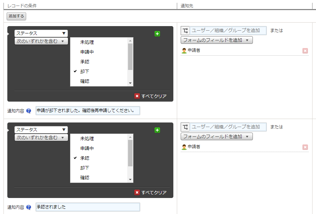Focus the second ユーザー/組織/グループを追加 field

coord(228,127)
